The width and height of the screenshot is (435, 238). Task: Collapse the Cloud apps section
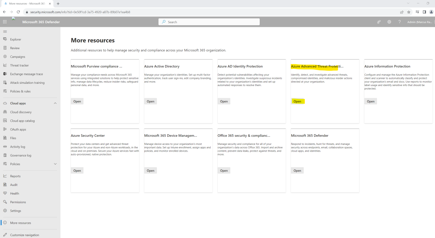point(56,103)
